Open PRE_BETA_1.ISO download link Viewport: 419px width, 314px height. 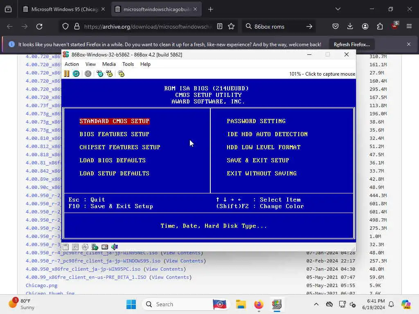[x=86, y=278]
